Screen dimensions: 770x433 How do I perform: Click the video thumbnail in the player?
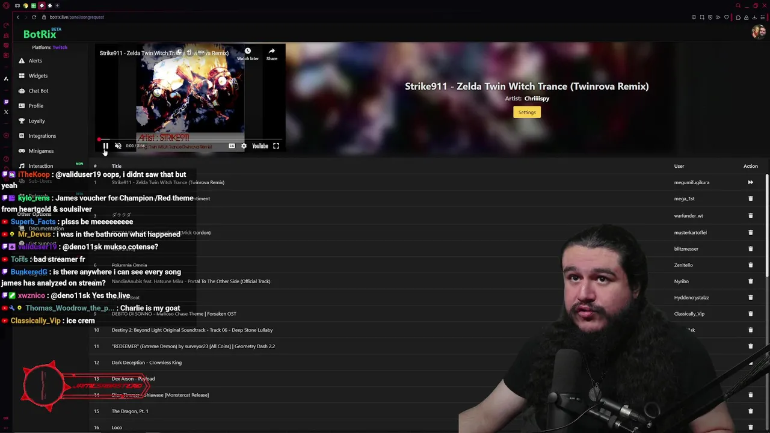click(x=190, y=96)
